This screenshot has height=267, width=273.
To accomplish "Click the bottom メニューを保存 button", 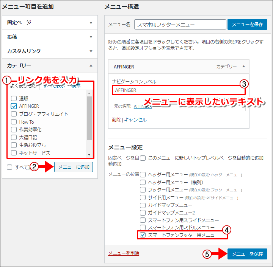I will 247,254.
